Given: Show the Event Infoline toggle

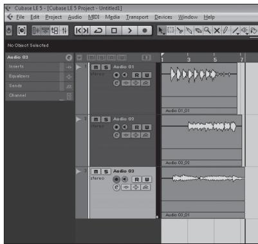Looking at the screenshot, I should coord(45,30).
